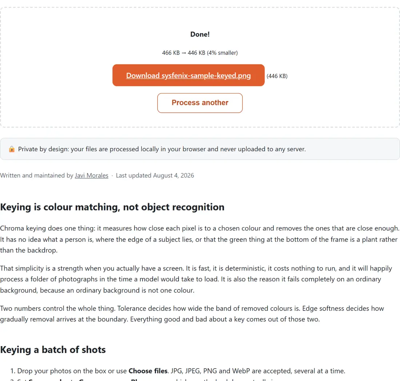
Task: Click the paragraph starting Two numbers control
Action: 192,314
